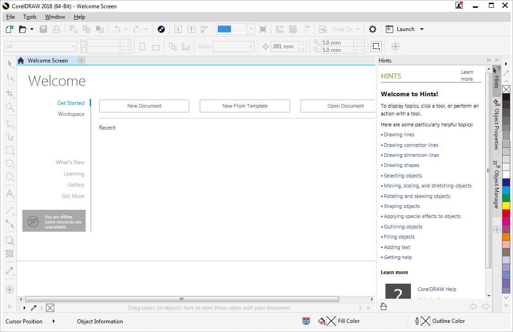The image size is (513, 332).
Task: Collapse the Hints docker double arrows
Action: point(489,60)
